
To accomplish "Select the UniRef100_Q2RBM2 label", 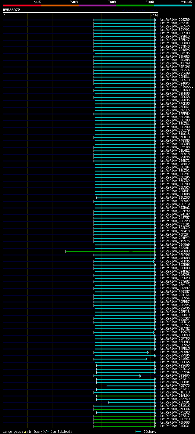I will pyautogui.click(x=175, y=191).
